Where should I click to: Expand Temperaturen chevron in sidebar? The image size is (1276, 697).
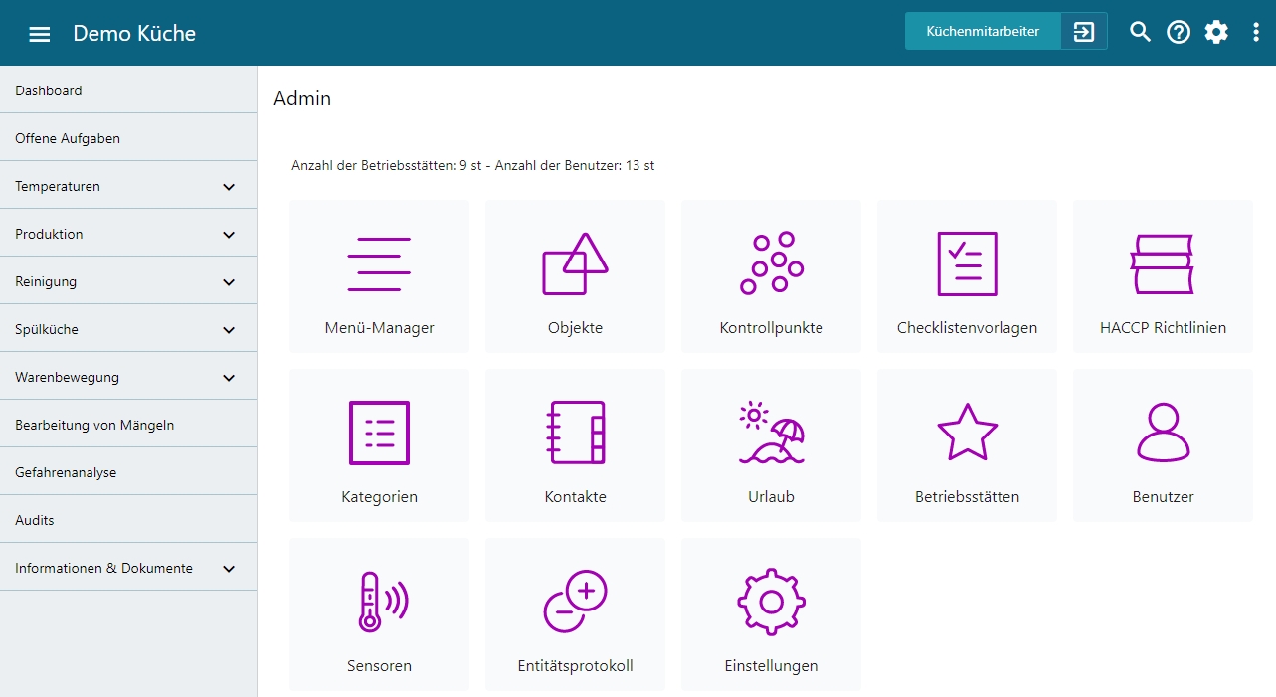pyautogui.click(x=229, y=187)
